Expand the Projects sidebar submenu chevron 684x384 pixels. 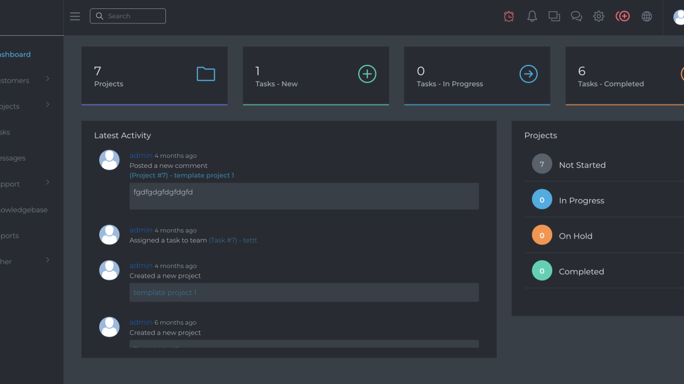point(48,105)
